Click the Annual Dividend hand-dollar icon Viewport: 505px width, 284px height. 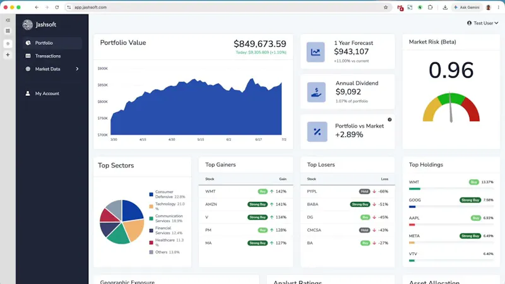pos(316,92)
